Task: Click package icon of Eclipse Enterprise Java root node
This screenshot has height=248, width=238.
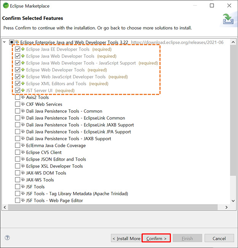Action: pyautogui.click(x=17, y=42)
